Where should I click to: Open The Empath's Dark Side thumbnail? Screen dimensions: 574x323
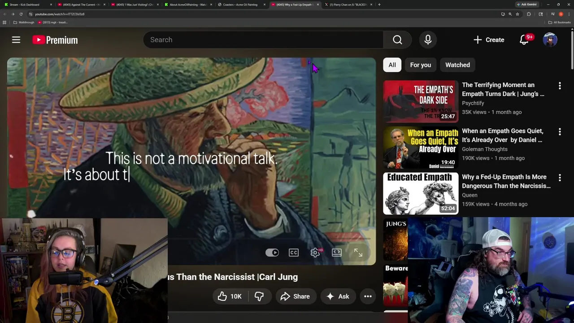[421, 101]
